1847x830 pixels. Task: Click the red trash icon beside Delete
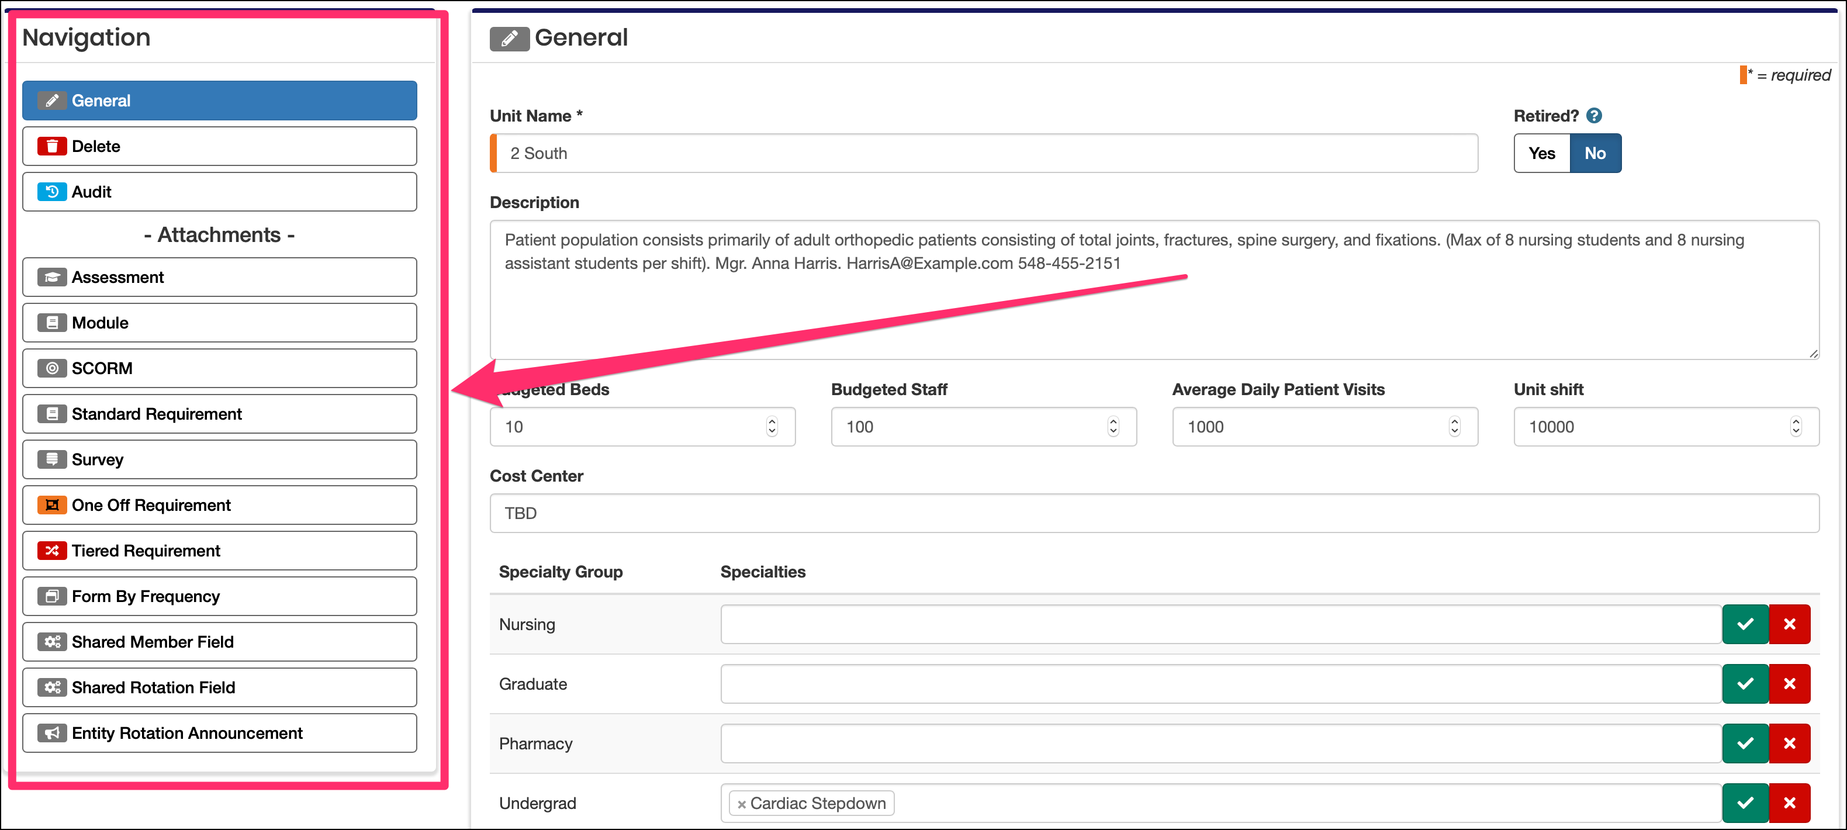tap(51, 146)
